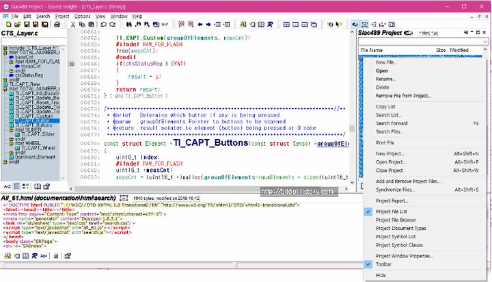
Task: Collapse the ifdef WHEEL tree node
Action: pos(11,143)
